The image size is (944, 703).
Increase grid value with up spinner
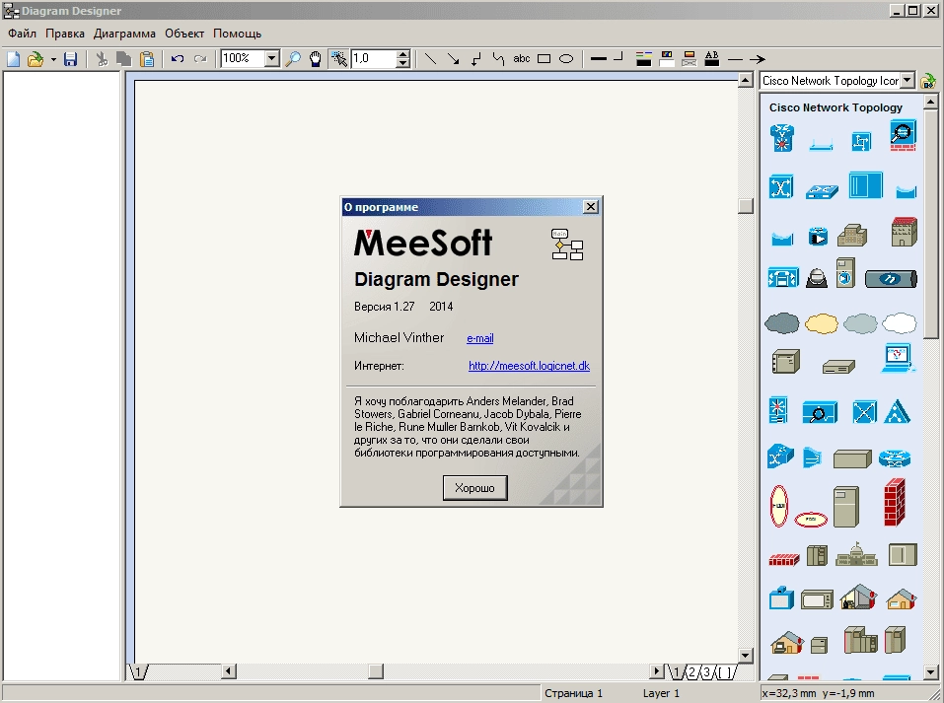click(403, 55)
